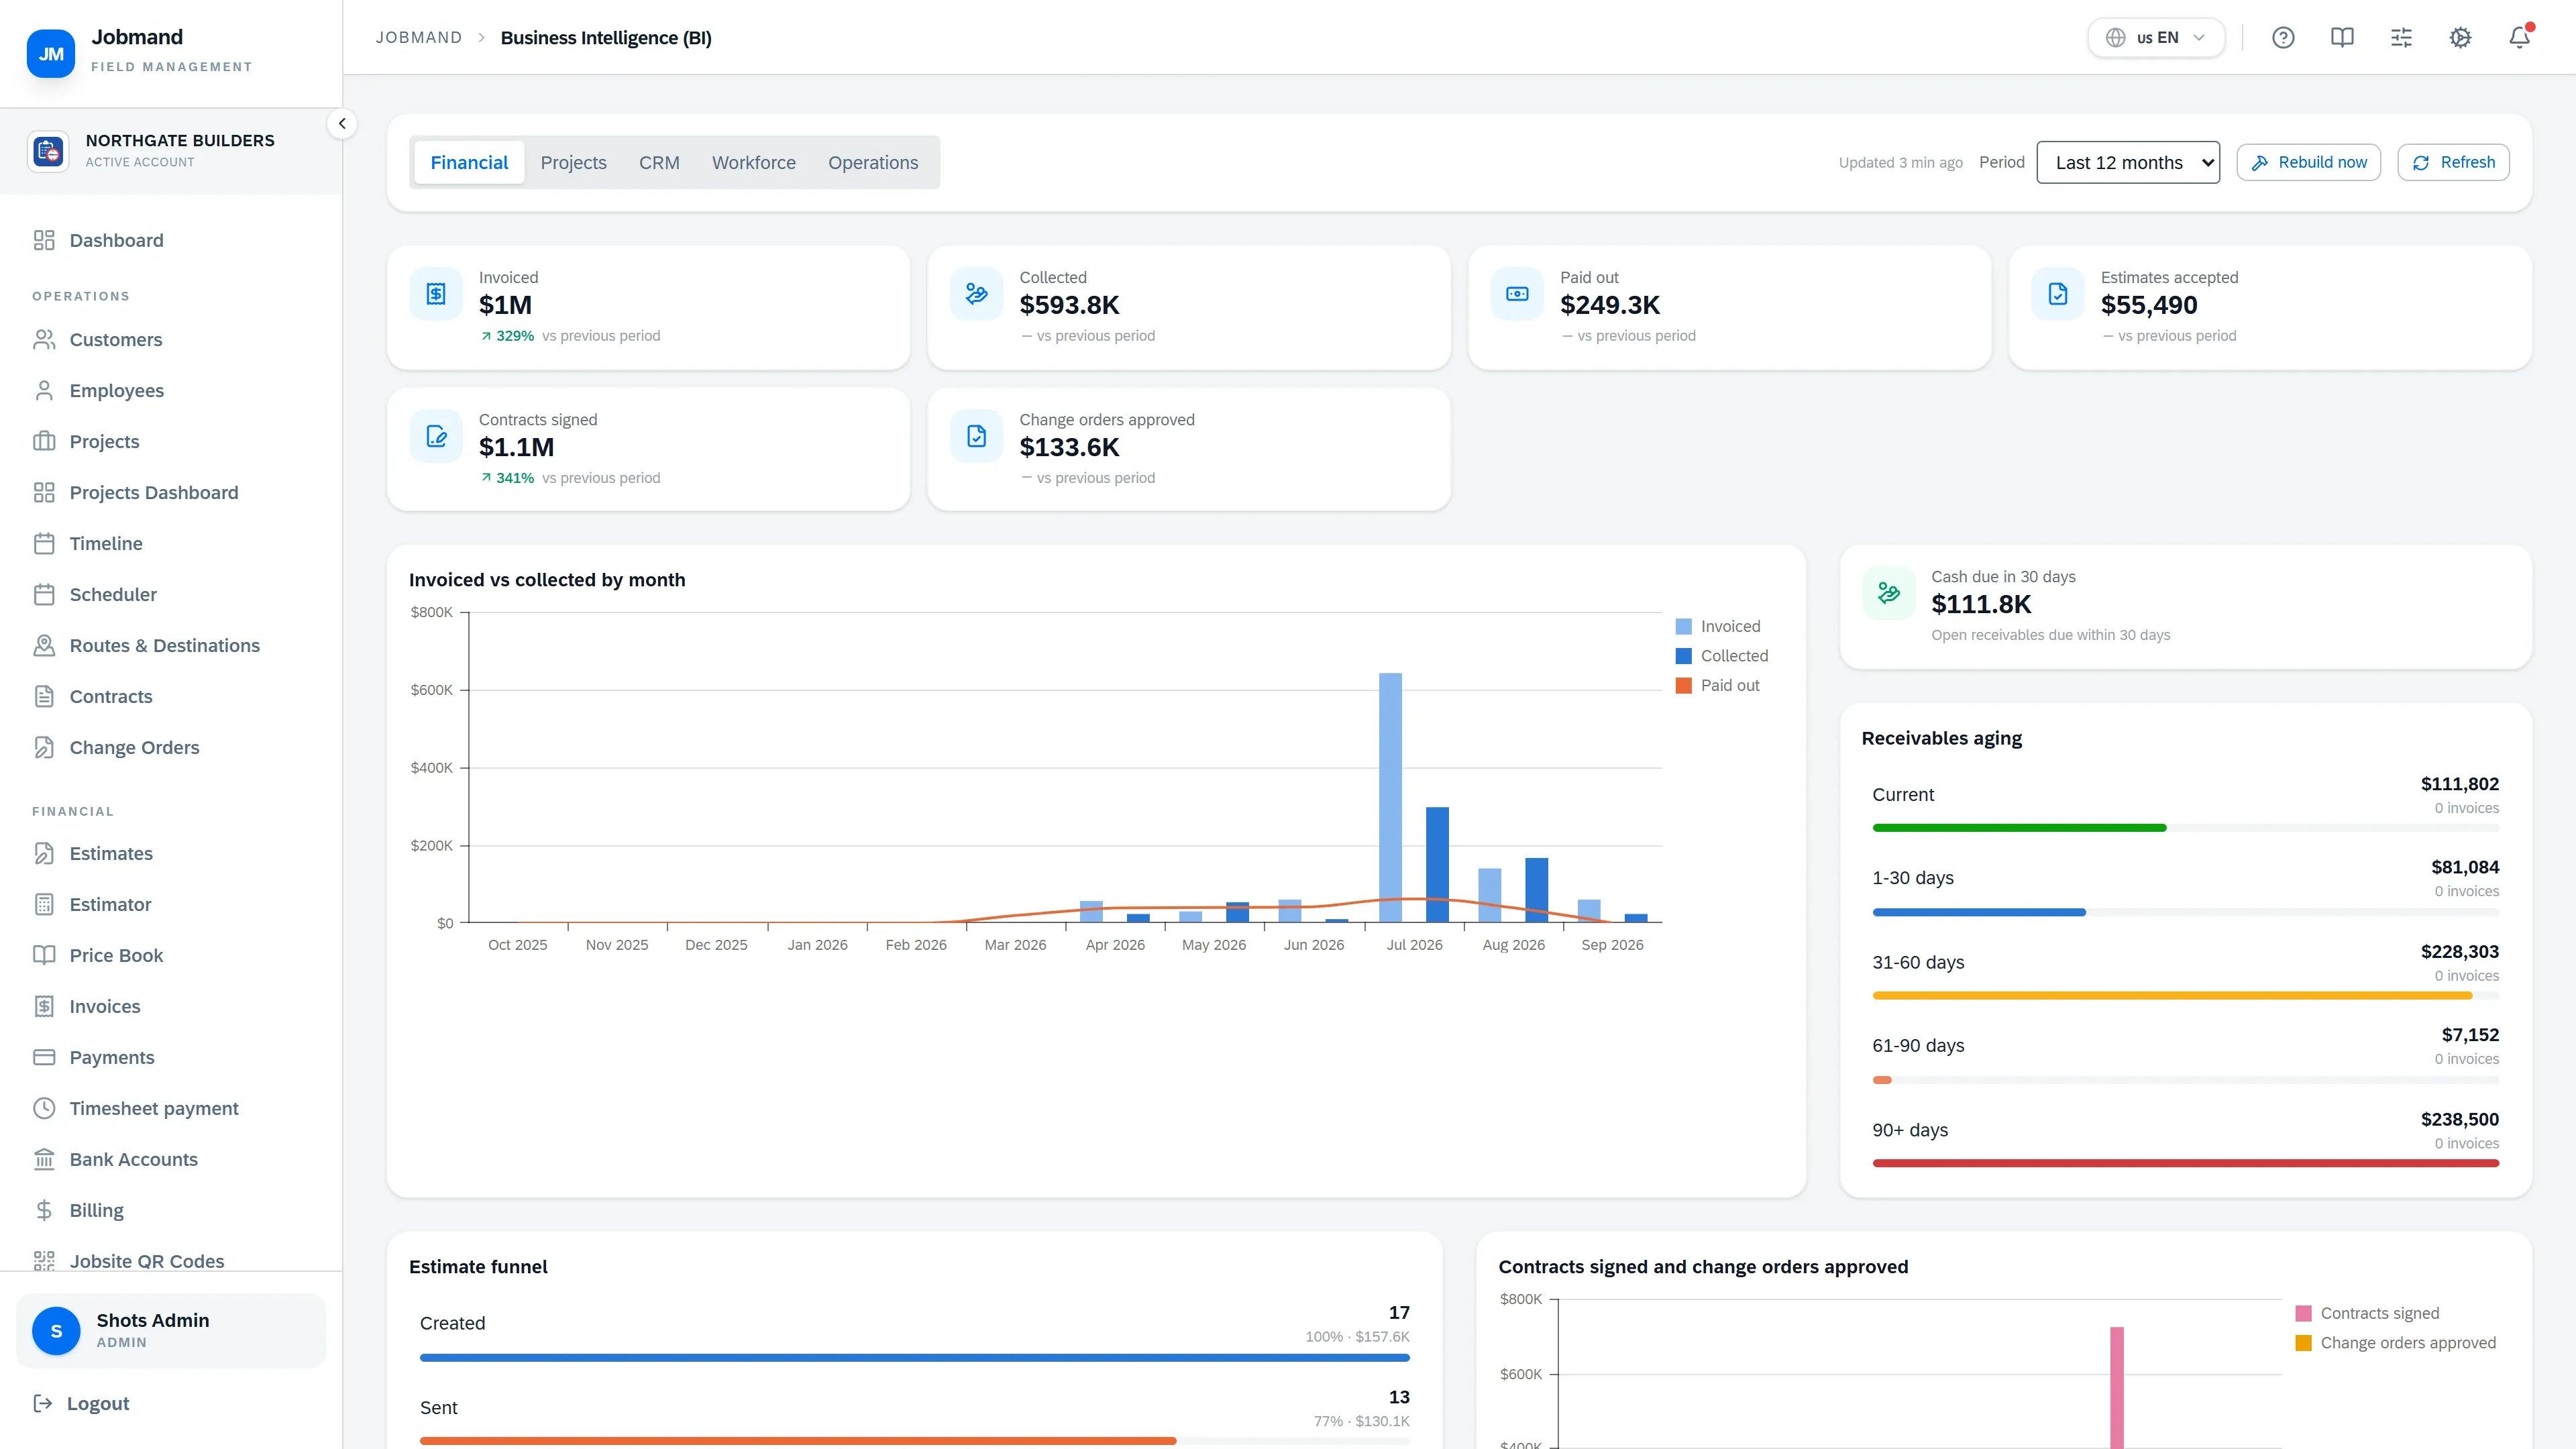The height and width of the screenshot is (1449, 2576).
Task: Click the 31-60 days aging progress bar
Action: [x=2185, y=996]
